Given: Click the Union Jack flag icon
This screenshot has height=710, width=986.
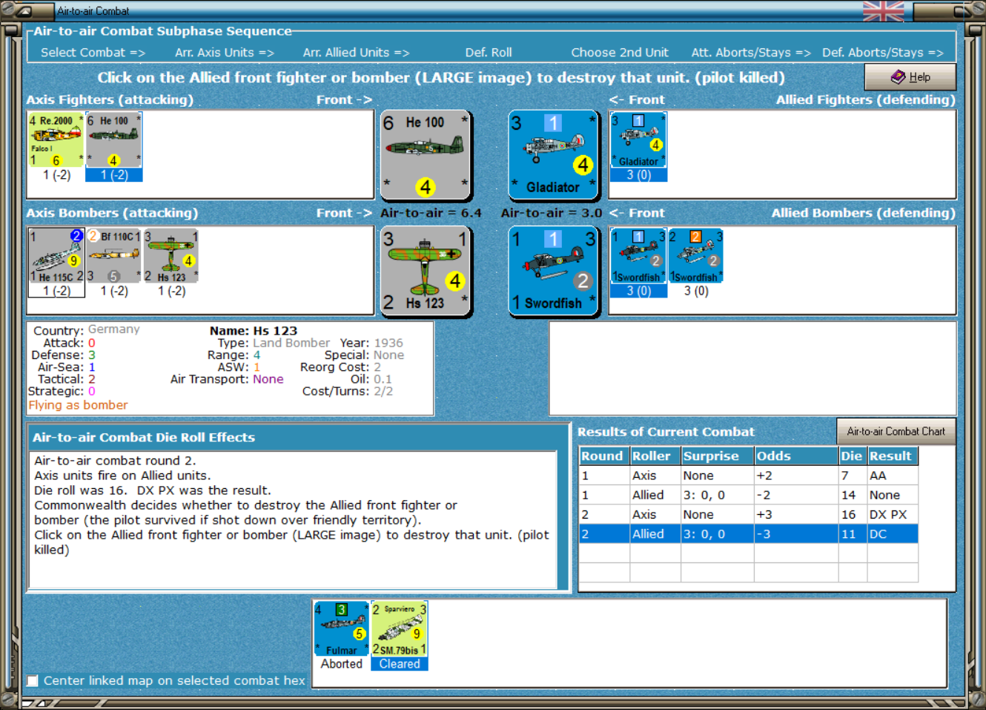Looking at the screenshot, I should 884,11.
